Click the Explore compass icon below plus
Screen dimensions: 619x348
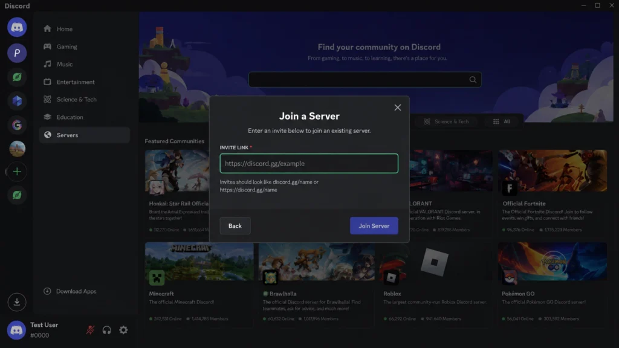16,195
